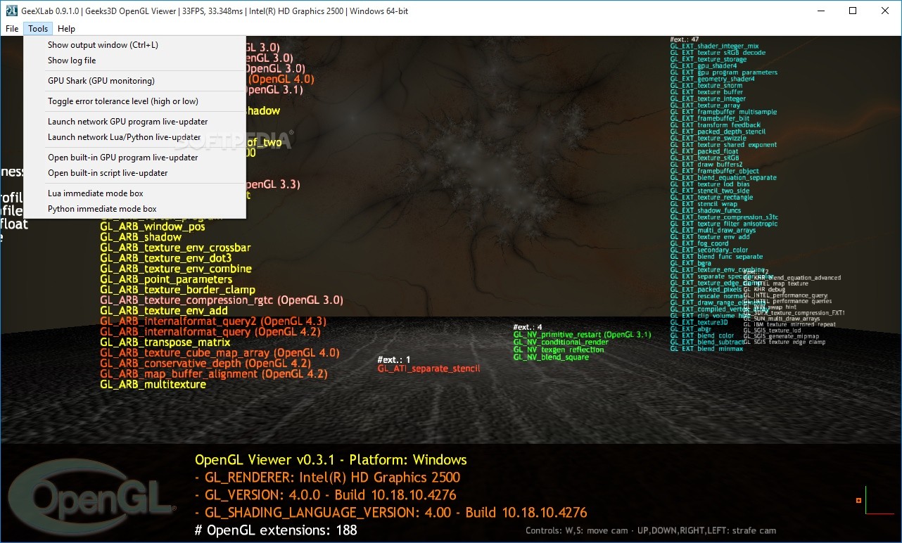Screen dimensions: 902x543
Task: Launch GPU Shark (GPU monitoring)
Action: coord(134,81)
